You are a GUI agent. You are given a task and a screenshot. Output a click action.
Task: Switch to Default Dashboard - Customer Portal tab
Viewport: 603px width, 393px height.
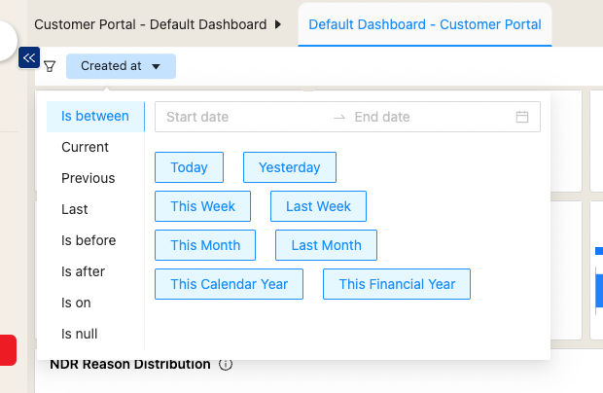(x=425, y=23)
